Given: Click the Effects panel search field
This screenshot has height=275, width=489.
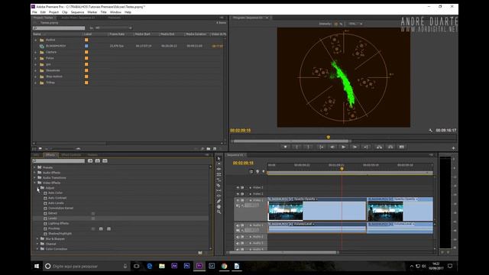Looking at the screenshot, I should click(x=59, y=161).
